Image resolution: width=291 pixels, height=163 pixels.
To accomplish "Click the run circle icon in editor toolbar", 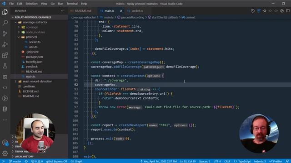I will [282, 11].
